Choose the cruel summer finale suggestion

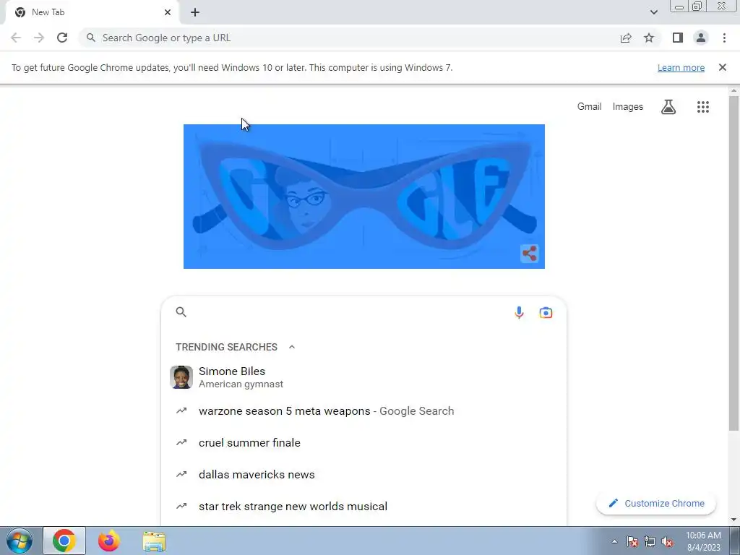coord(363,443)
